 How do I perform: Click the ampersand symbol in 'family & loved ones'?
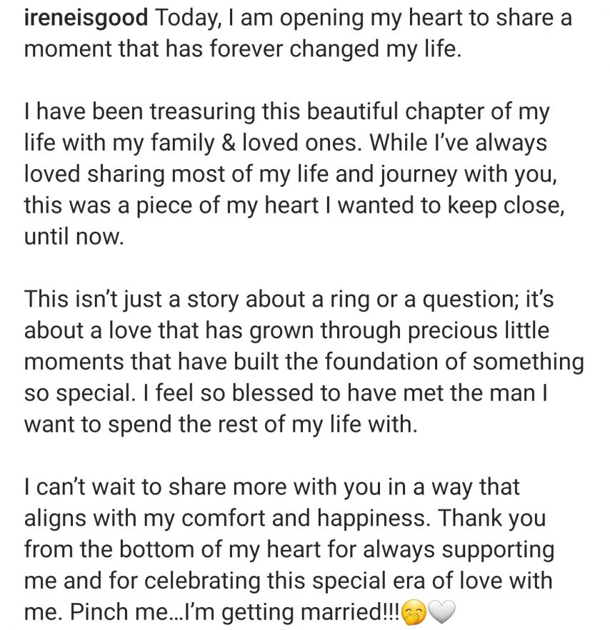pos(229,143)
